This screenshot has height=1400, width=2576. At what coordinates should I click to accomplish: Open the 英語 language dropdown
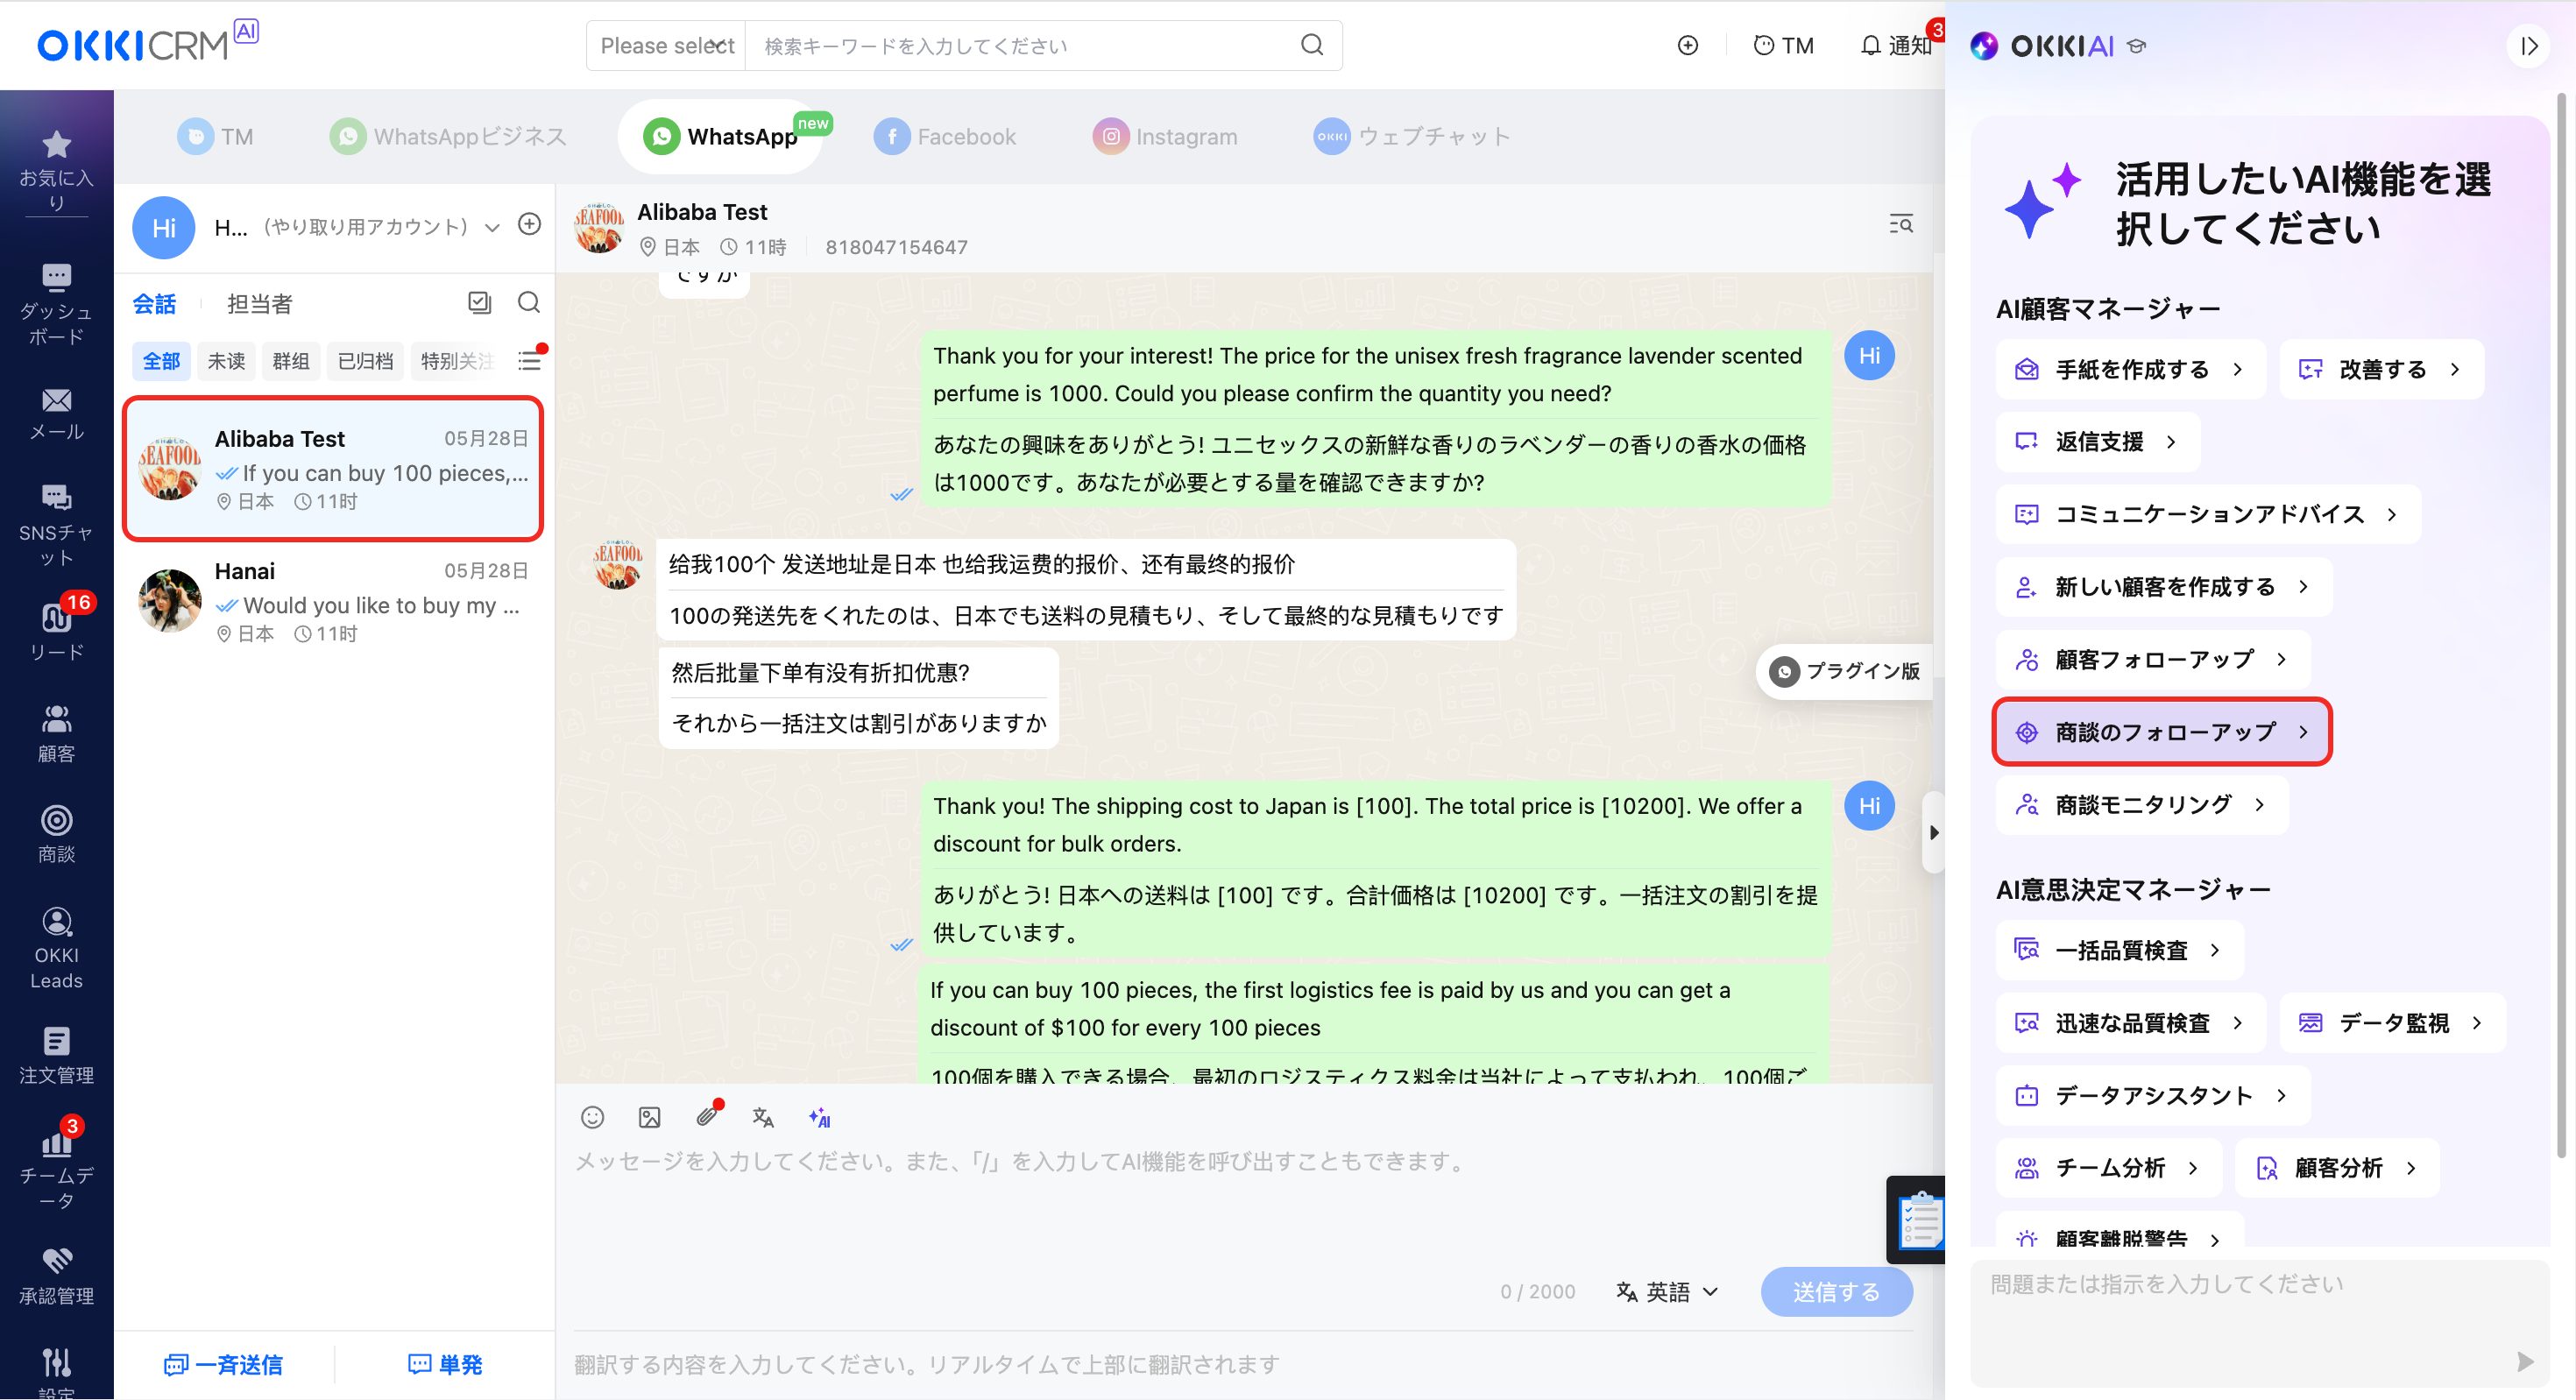click(x=1667, y=1291)
